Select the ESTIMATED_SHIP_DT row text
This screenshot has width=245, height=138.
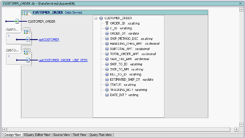coord(132,80)
